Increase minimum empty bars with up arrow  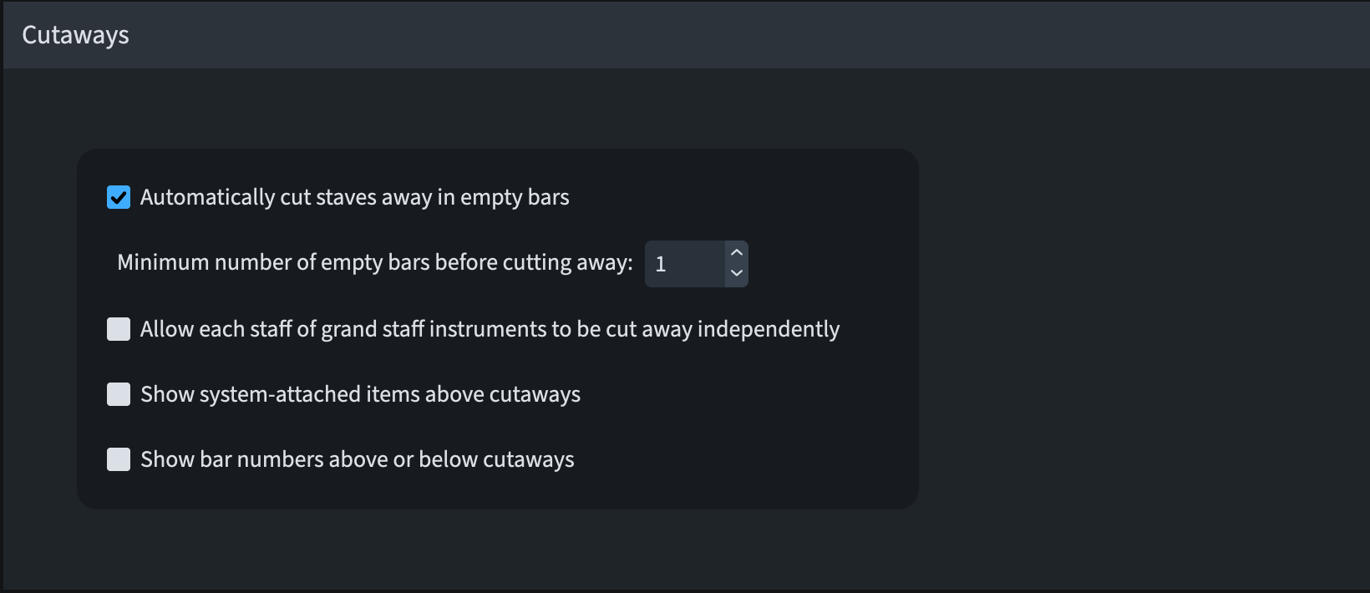pyautogui.click(x=736, y=253)
